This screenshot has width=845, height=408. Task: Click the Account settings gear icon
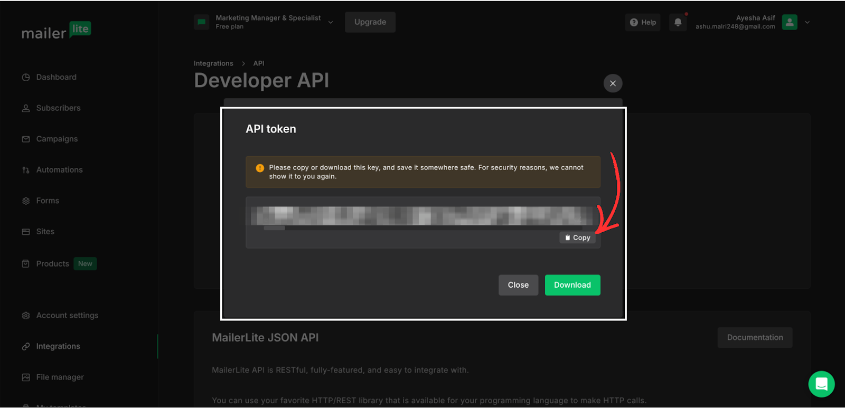click(26, 316)
